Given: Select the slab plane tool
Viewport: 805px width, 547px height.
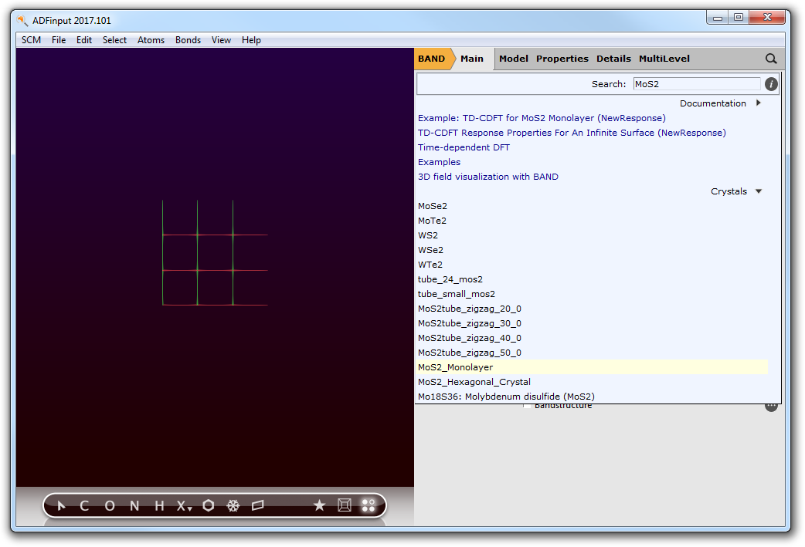Looking at the screenshot, I should [258, 506].
